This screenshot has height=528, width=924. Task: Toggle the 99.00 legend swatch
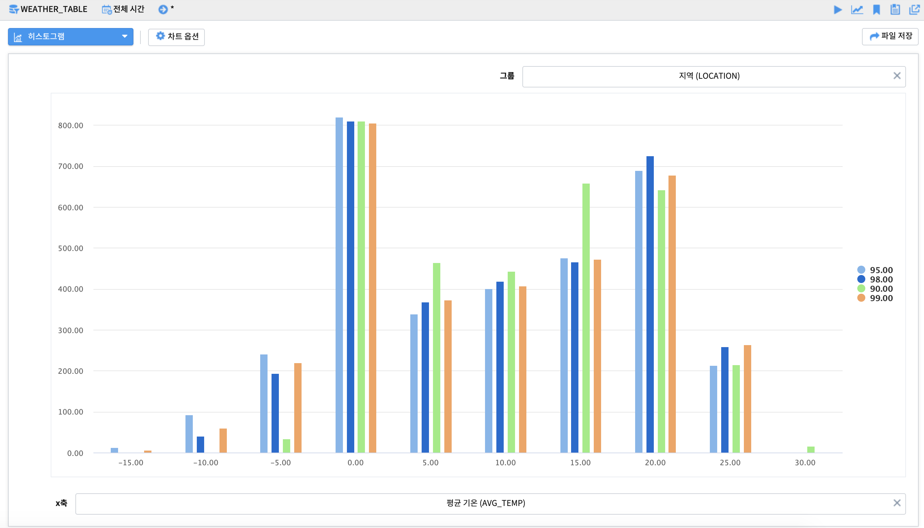pyautogui.click(x=861, y=298)
